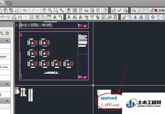165x114 pixels.
Task: Select the Multiline Text tool in Draw toolbar
Action: tap(55, 17)
